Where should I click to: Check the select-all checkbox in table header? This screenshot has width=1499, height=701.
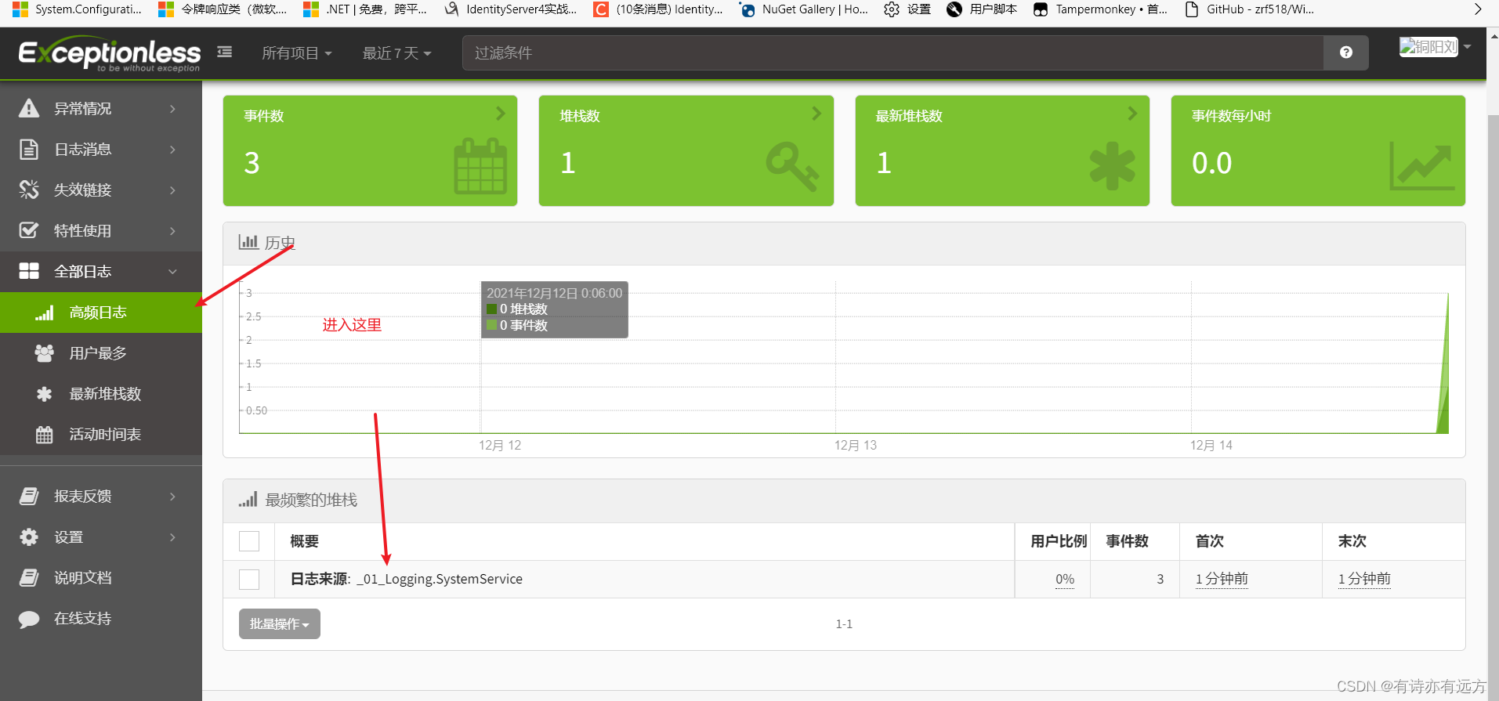point(249,541)
